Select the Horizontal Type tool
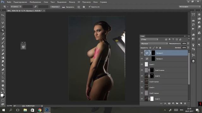 point(3,73)
